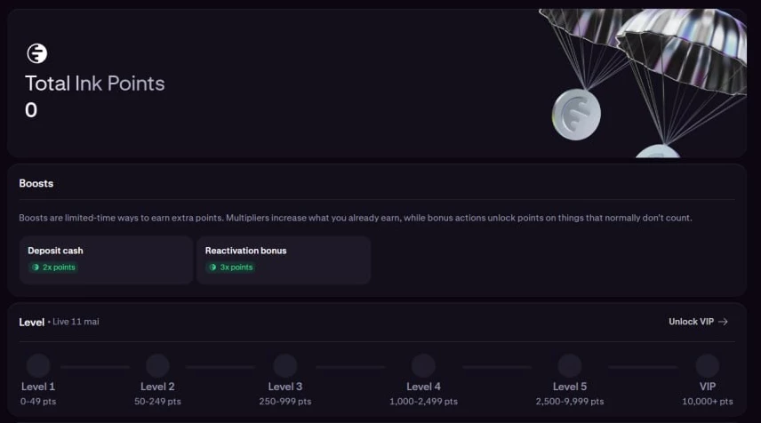Click the Boosts section heading
Viewport: 761px width, 423px height.
[x=36, y=183]
